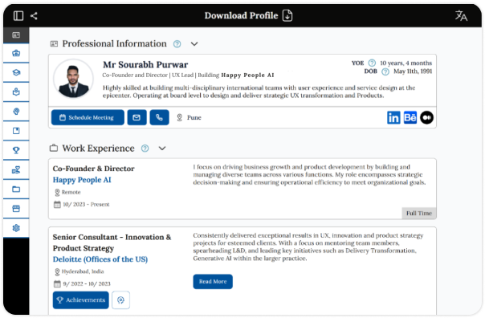Image resolution: width=485 pixels, height=318 pixels.
Task: Select the profile card icon in sidebar
Action: coord(16,35)
